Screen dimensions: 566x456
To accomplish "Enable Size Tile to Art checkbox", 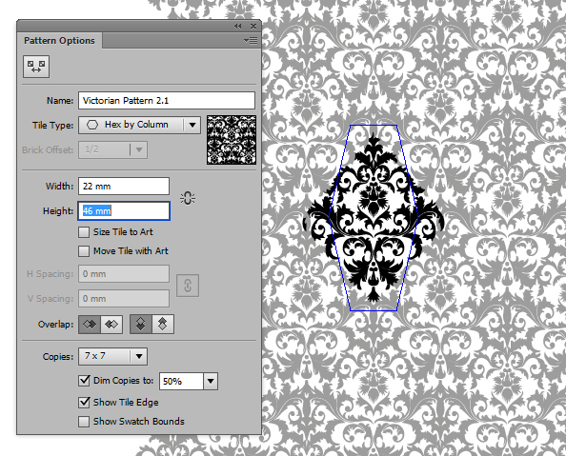I will tap(84, 232).
